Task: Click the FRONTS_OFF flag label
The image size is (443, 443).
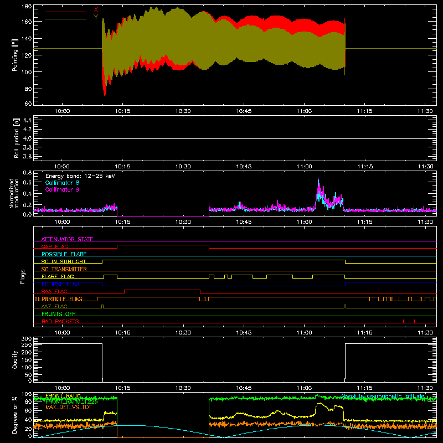Action: (59, 313)
